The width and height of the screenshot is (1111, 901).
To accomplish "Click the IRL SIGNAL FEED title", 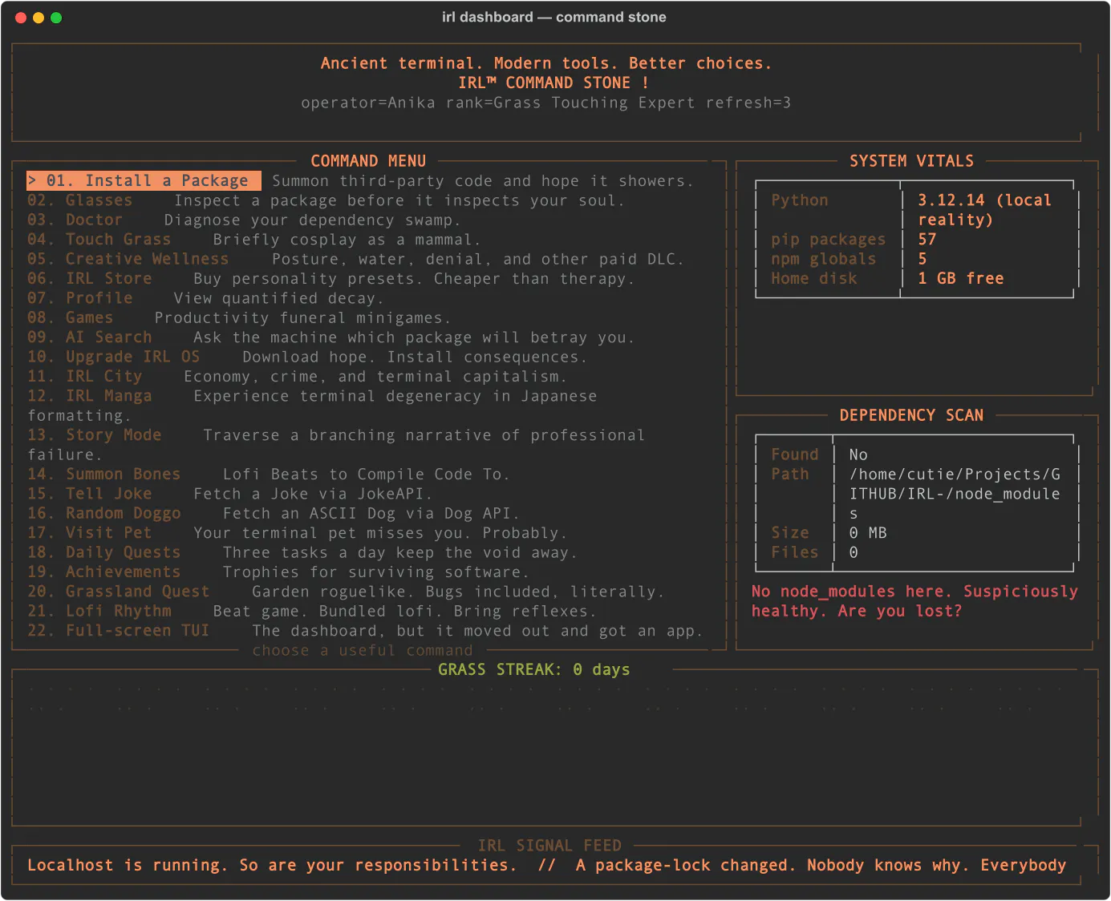I will tap(549, 846).
